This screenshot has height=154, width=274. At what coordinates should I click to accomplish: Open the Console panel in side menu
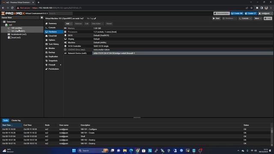[x=52, y=27]
